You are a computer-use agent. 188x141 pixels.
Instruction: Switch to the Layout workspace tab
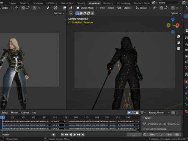coord(13,3)
